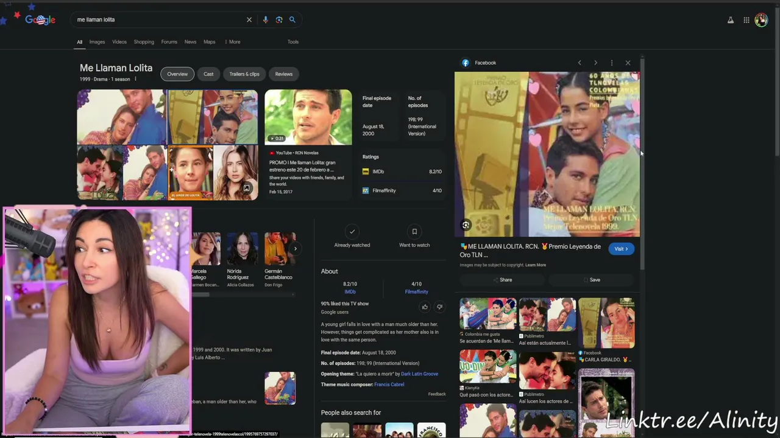Show more cast with the carousel arrow
This screenshot has height=438, width=780.
click(296, 248)
